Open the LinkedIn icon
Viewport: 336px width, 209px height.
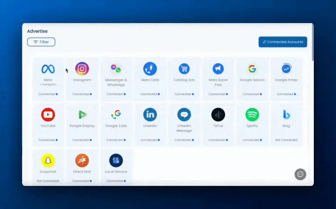tap(150, 115)
